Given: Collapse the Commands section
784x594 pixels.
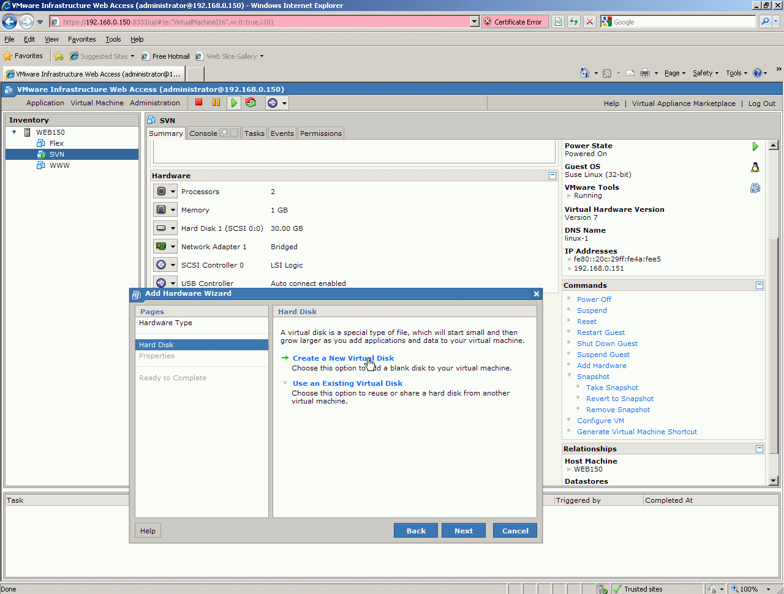Looking at the screenshot, I should pos(759,285).
